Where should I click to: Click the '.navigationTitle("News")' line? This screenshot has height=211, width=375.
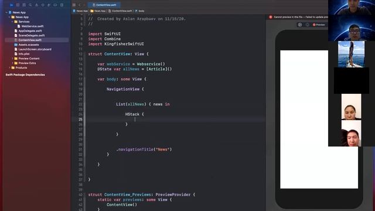tap(144, 149)
